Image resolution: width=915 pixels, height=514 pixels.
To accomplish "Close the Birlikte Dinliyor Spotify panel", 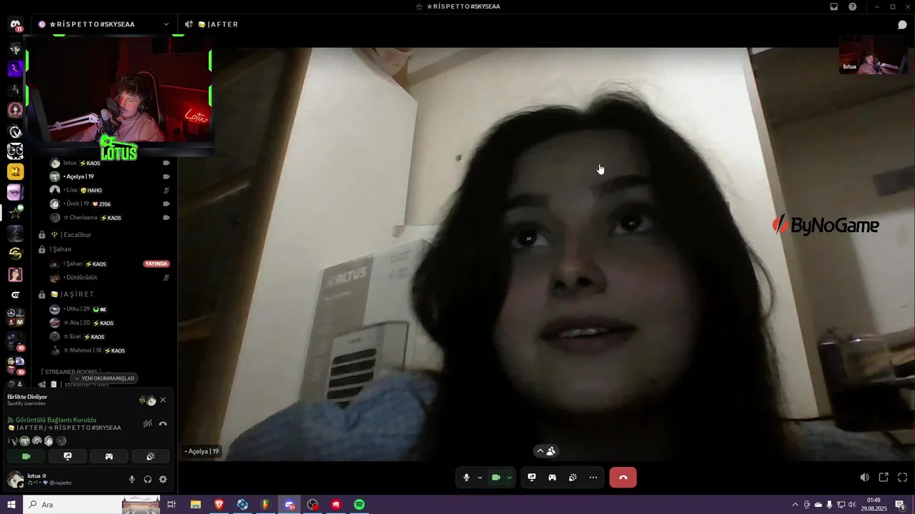I will (163, 400).
